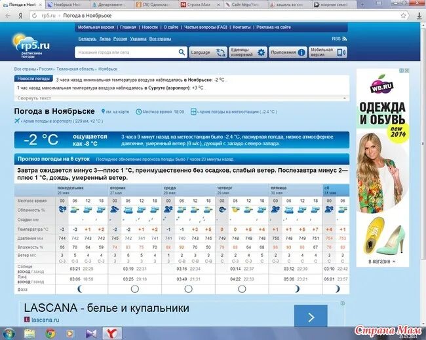Screen dimensions: 426x340
Task: Click the Yandex Я button in toolbar
Action: pyautogui.click(x=20, y=16)
